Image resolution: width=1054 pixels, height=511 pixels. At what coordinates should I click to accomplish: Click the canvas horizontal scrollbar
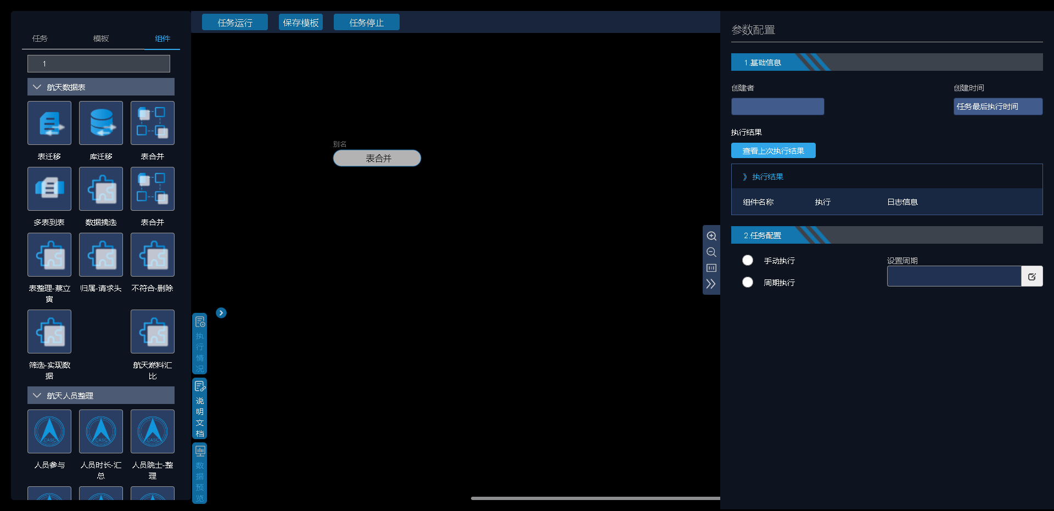click(x=596, y=498)
